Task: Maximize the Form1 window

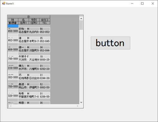Action: pos(142,3)
